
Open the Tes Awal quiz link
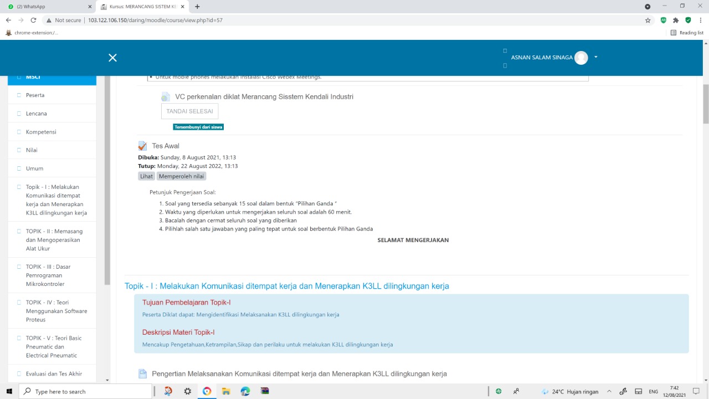click(166, 146)
